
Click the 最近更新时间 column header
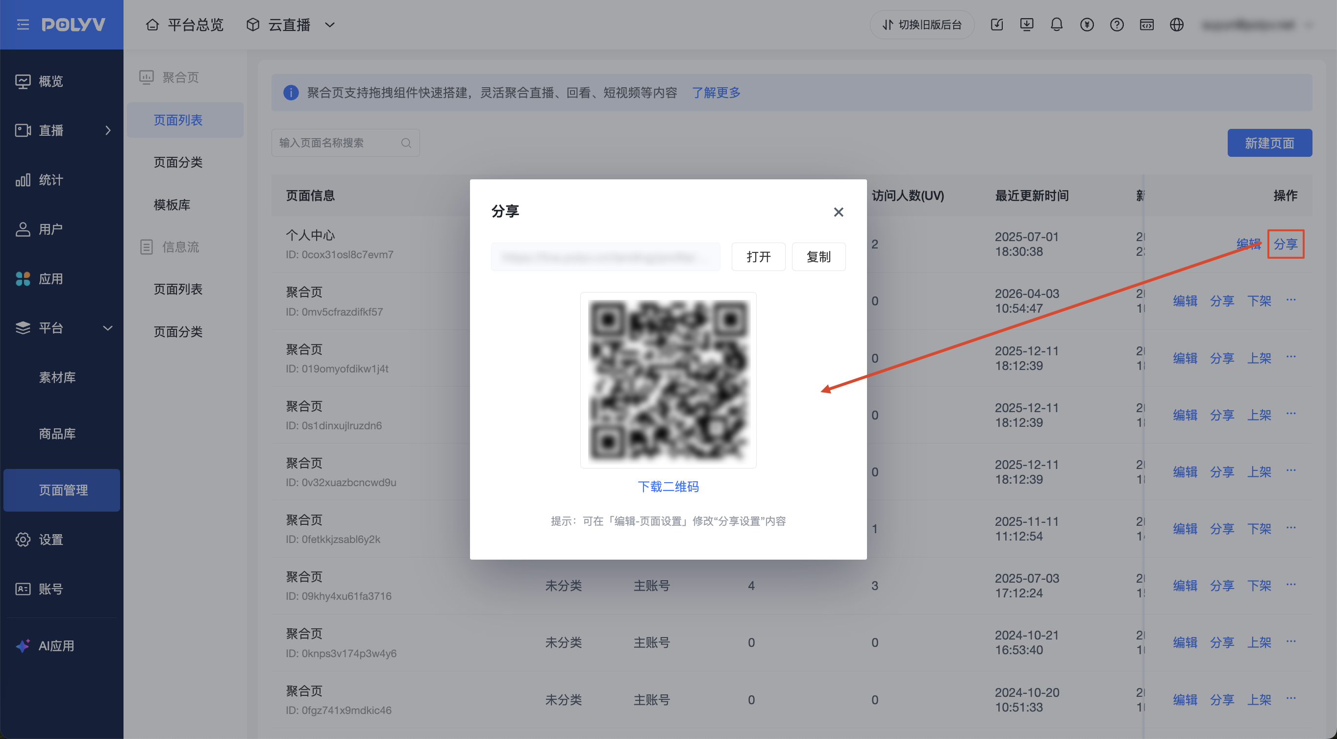point(1032,196)
